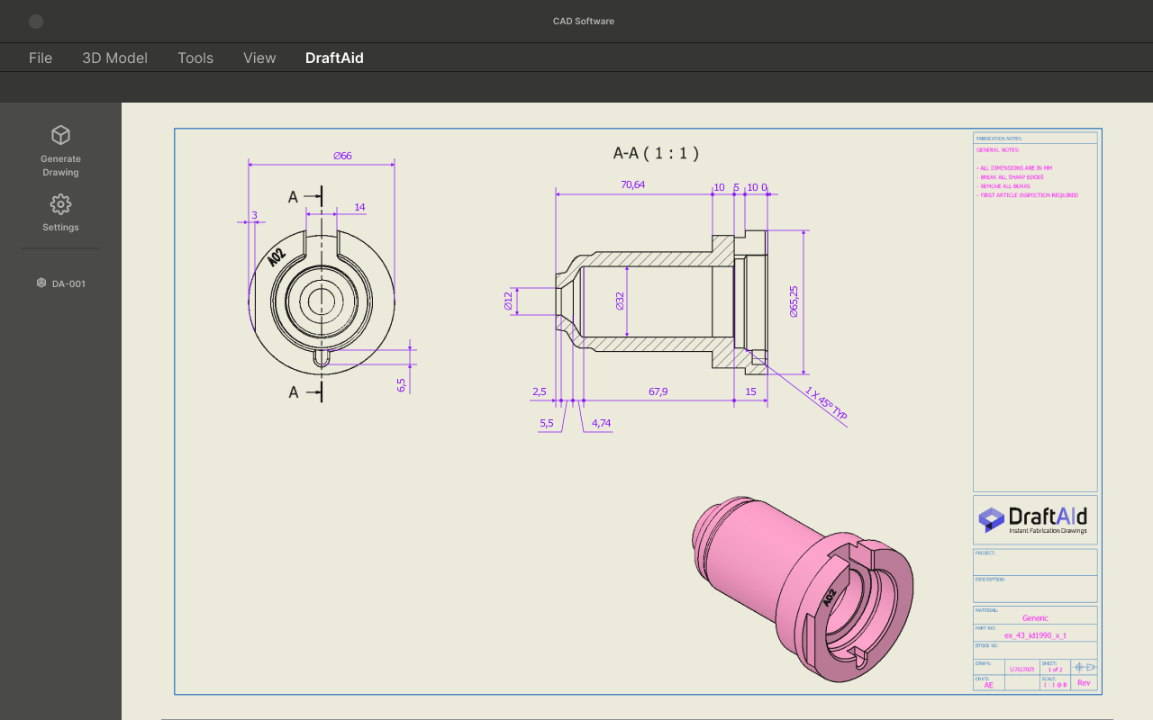Select the 5,5 dimension value
This screenshot has width=1153, height=720.
click(547, 423)
